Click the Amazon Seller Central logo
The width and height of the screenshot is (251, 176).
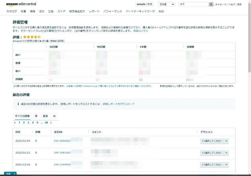tap(21, 4)
